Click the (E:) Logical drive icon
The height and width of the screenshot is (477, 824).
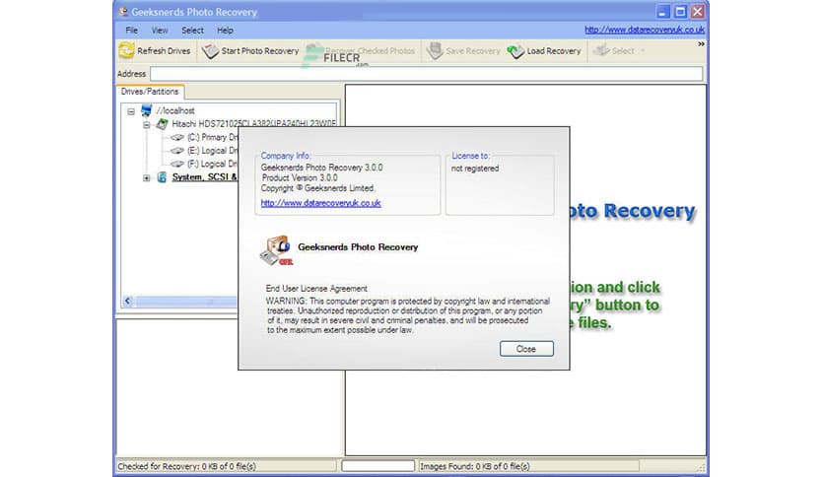(x=177, y=151)
